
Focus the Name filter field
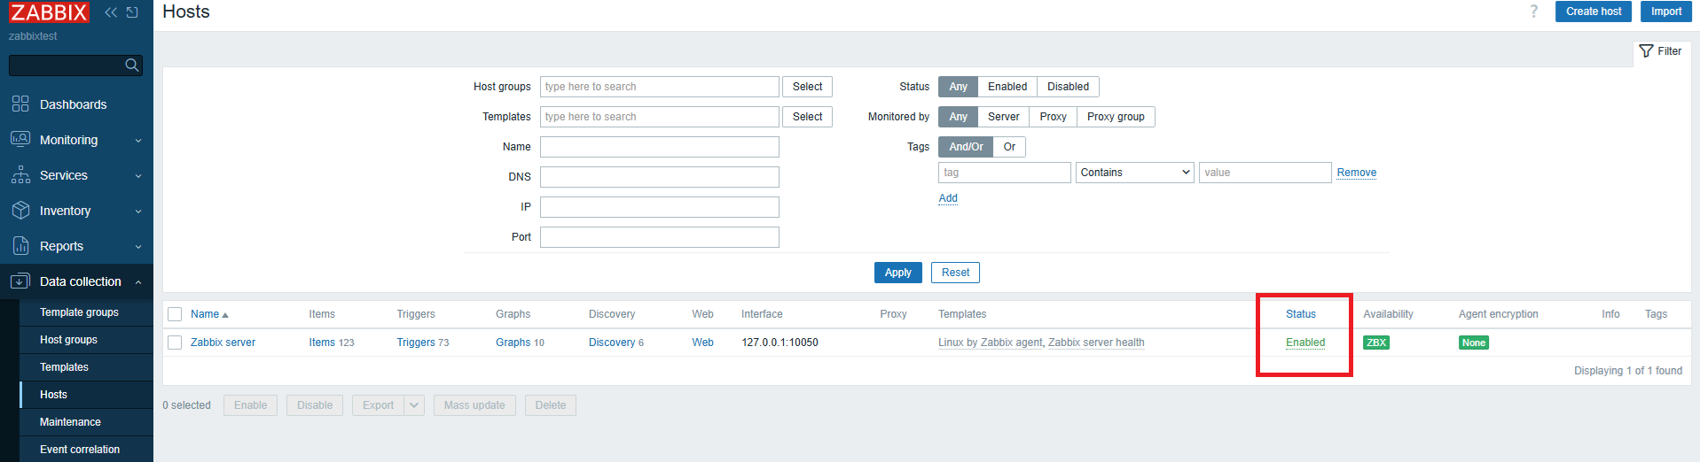click(x=660, y=147)
